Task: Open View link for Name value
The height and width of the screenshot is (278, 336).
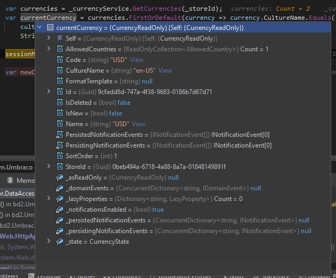Action: click(x=139, y=124)
